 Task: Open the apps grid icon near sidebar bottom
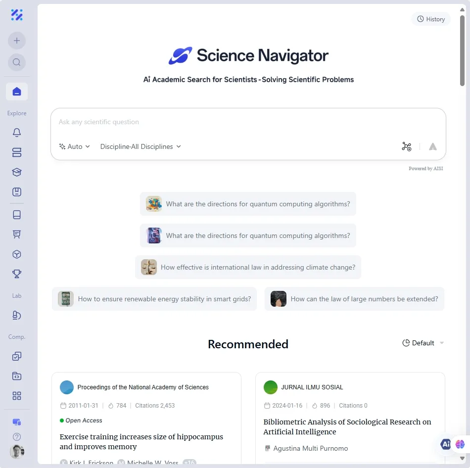[16, 396]
